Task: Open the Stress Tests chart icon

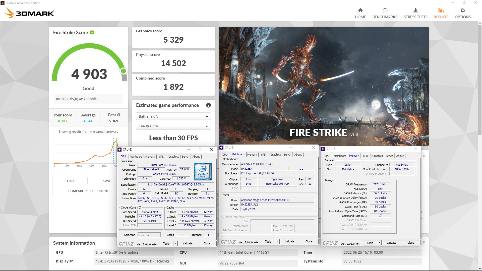Action: pyautogui.click(x=415, y=10)
